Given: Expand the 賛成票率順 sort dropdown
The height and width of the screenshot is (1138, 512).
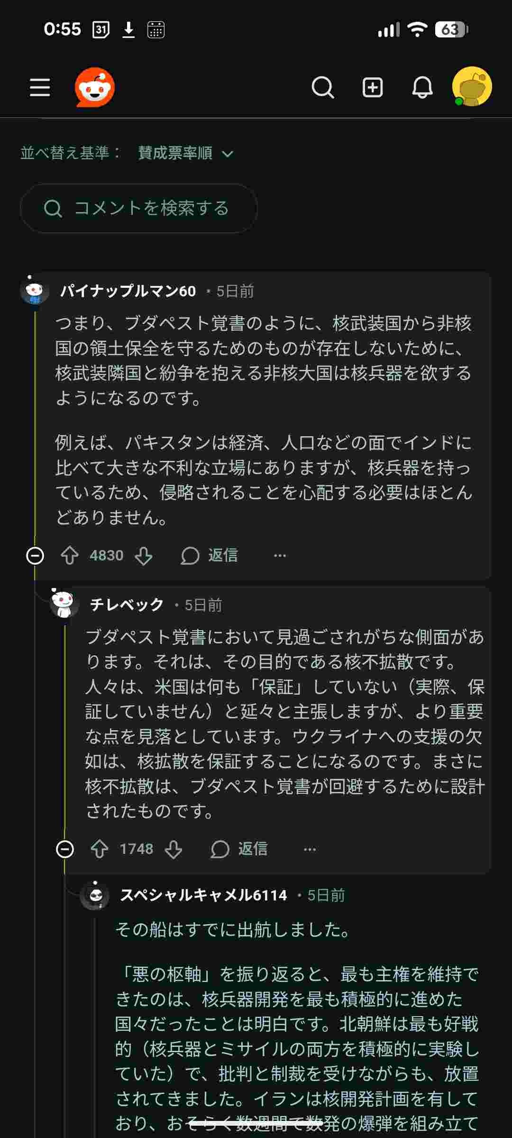Looking at the screenshot, I should (186, 153).
